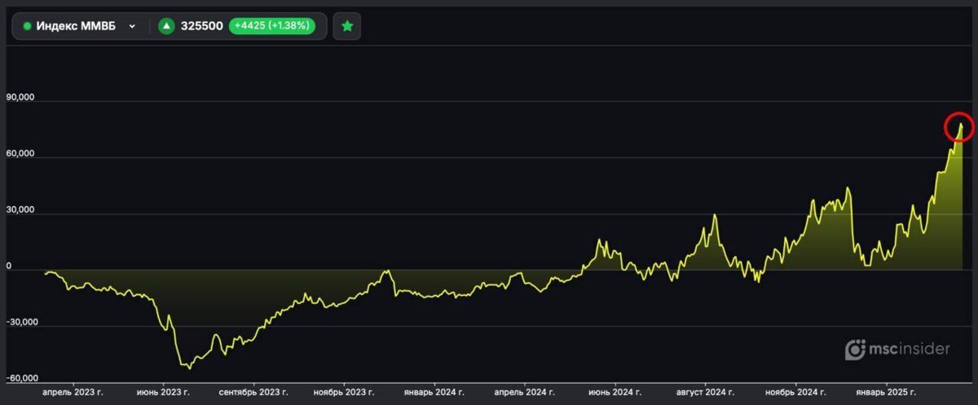
Task: Click the mscinsider logo watermark
Action: pyautogui.click(x=897, y=350)
